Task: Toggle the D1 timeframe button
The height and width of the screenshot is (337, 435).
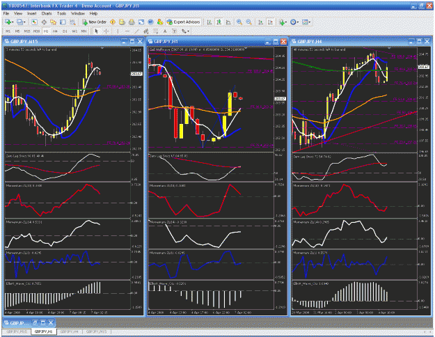Action: click(65, 31)
